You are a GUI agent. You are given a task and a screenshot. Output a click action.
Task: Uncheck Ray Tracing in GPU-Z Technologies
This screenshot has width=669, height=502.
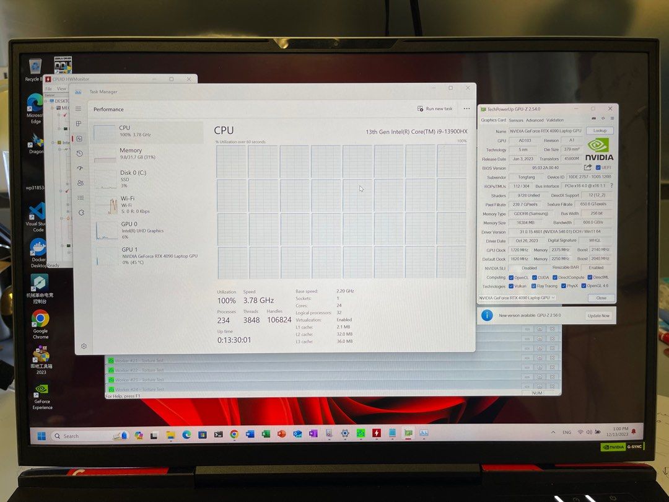coord(533,286)
